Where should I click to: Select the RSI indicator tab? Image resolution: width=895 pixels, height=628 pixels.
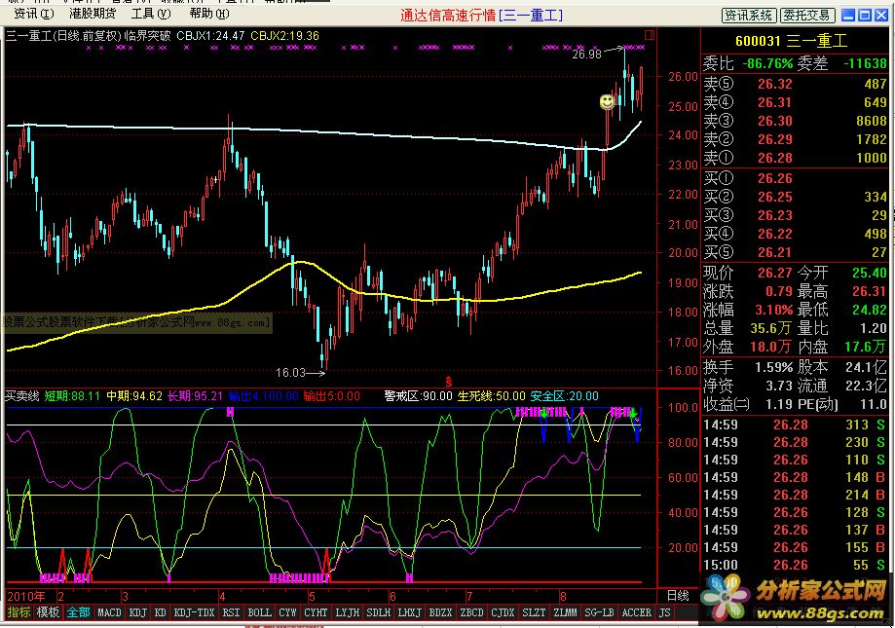coord(231,612)
